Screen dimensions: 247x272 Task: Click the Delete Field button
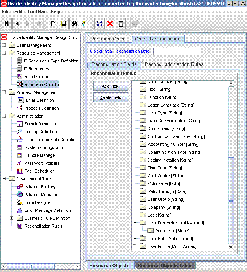111,97
